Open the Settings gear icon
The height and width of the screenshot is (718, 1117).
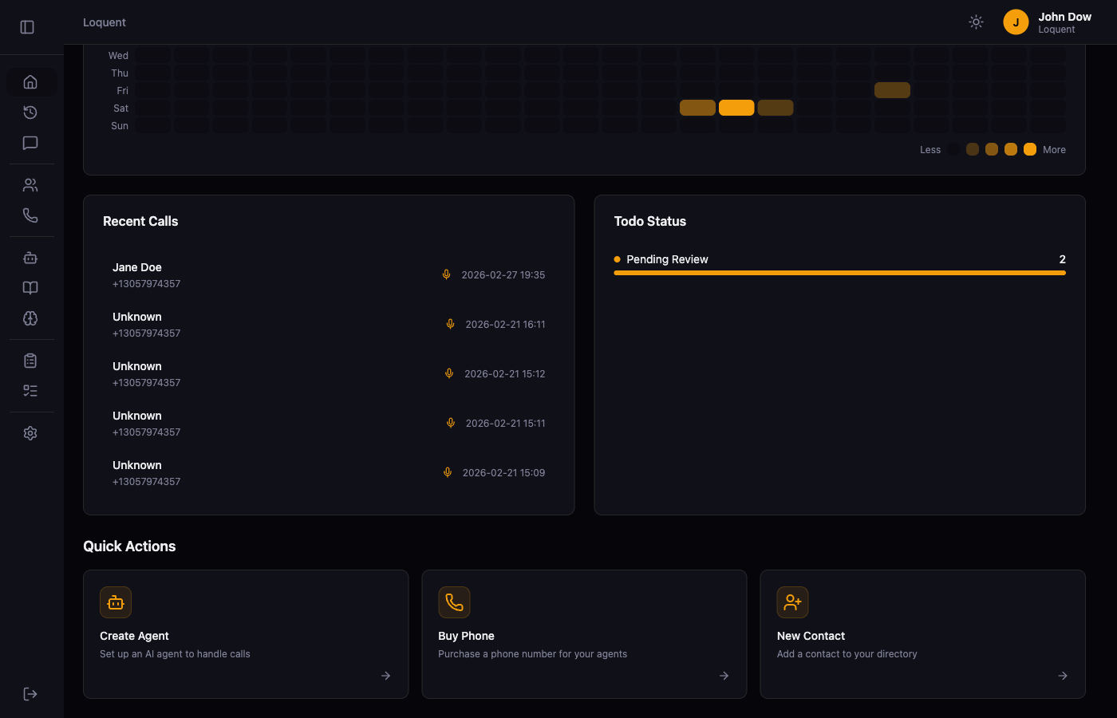coord(30,433)
